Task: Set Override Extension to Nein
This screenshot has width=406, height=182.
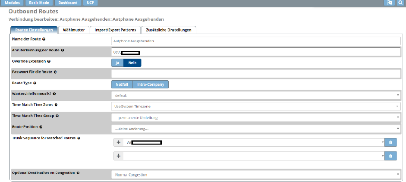Action: (132, 63)
